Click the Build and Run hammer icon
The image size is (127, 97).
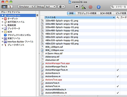click(x=83, y=7)
